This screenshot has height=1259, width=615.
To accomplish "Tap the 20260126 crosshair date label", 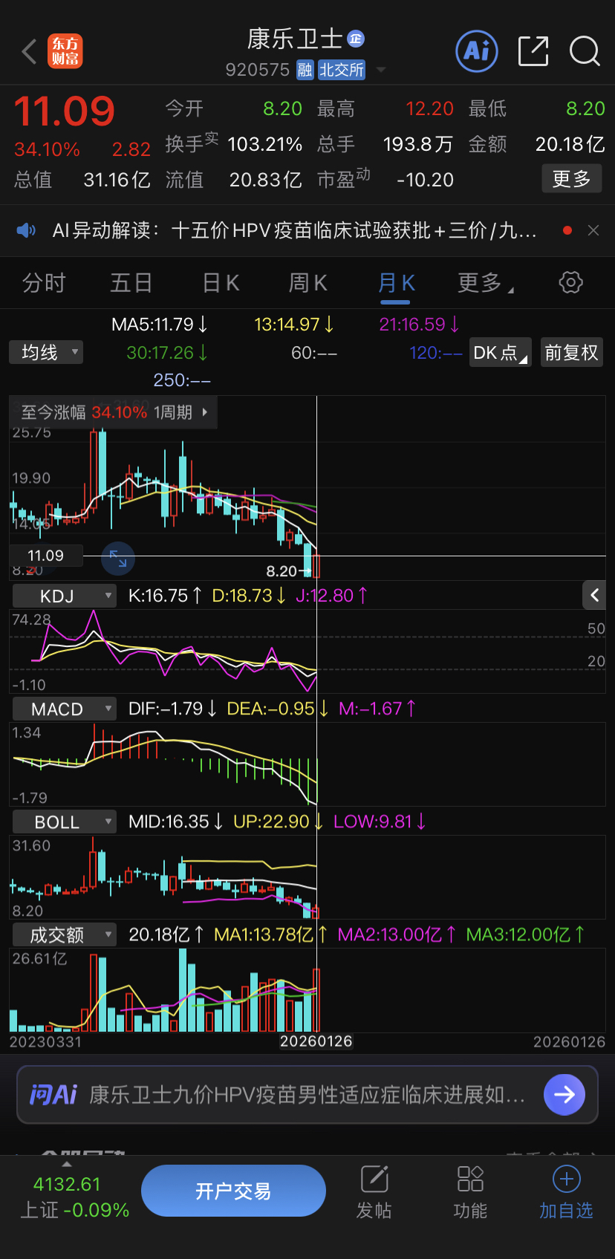I will (x=316, y=1041).
